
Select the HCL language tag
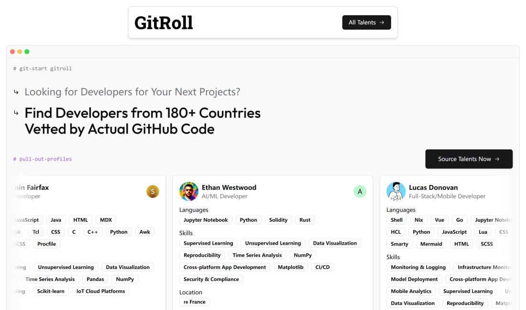(x=396, y=232)
